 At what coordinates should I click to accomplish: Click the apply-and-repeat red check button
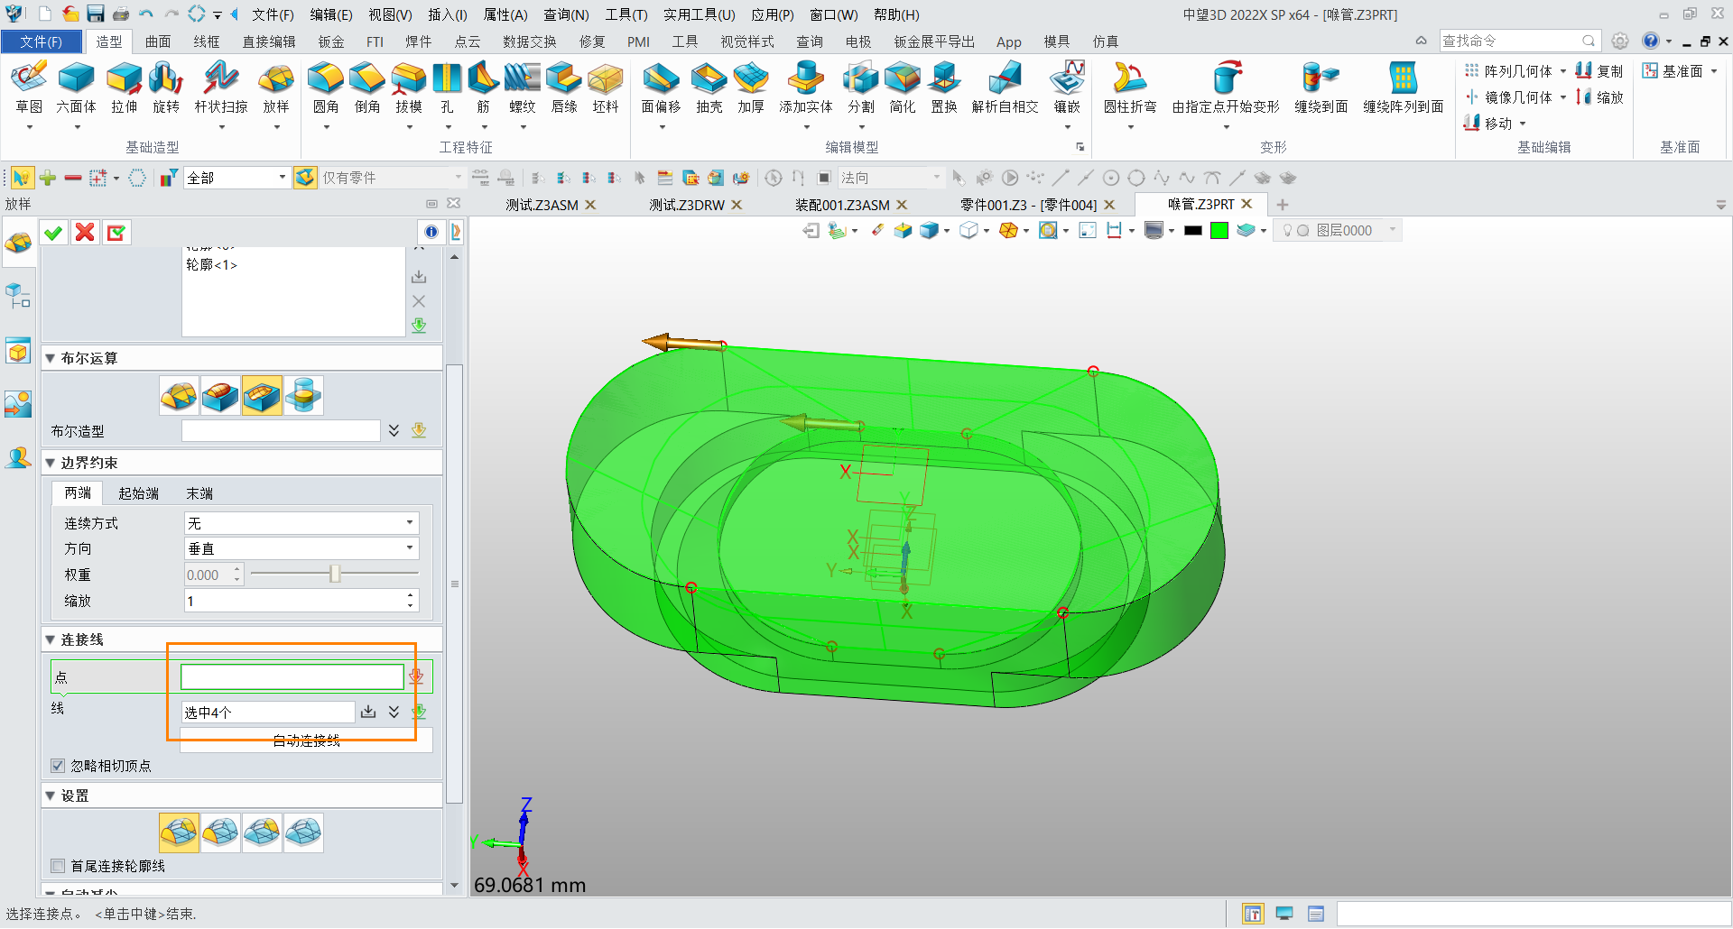click(116, 233)
